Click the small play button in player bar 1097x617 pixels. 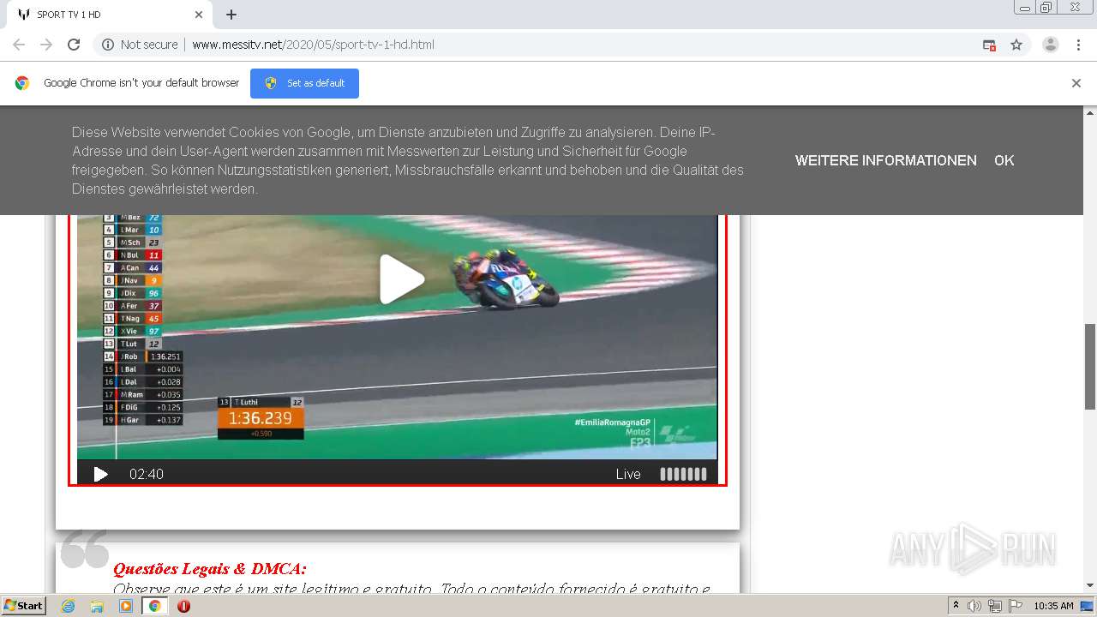(x=100, y=474)
